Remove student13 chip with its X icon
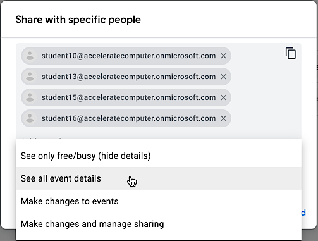The width and height of the screenshot is (318, 241). point(223,77)
